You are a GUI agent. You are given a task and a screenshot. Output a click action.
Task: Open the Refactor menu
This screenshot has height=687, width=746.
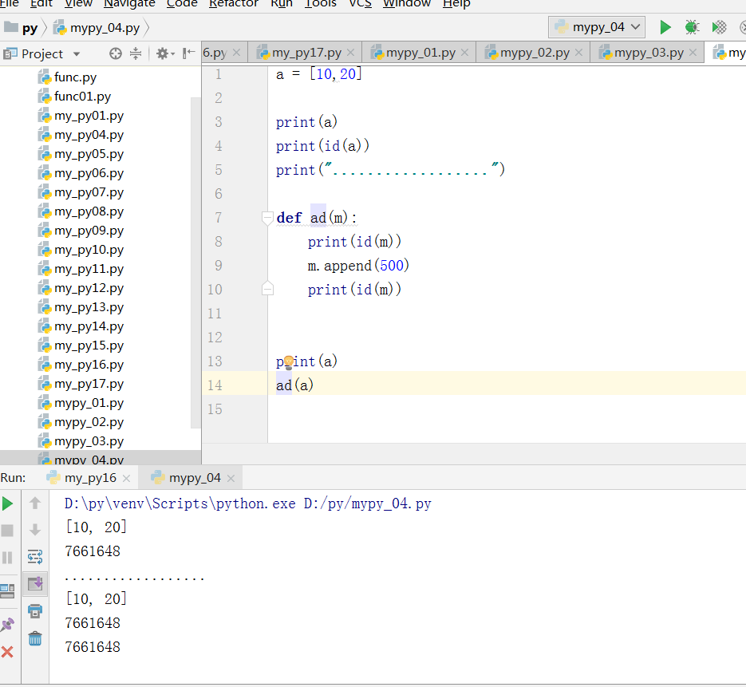[234, 3]
